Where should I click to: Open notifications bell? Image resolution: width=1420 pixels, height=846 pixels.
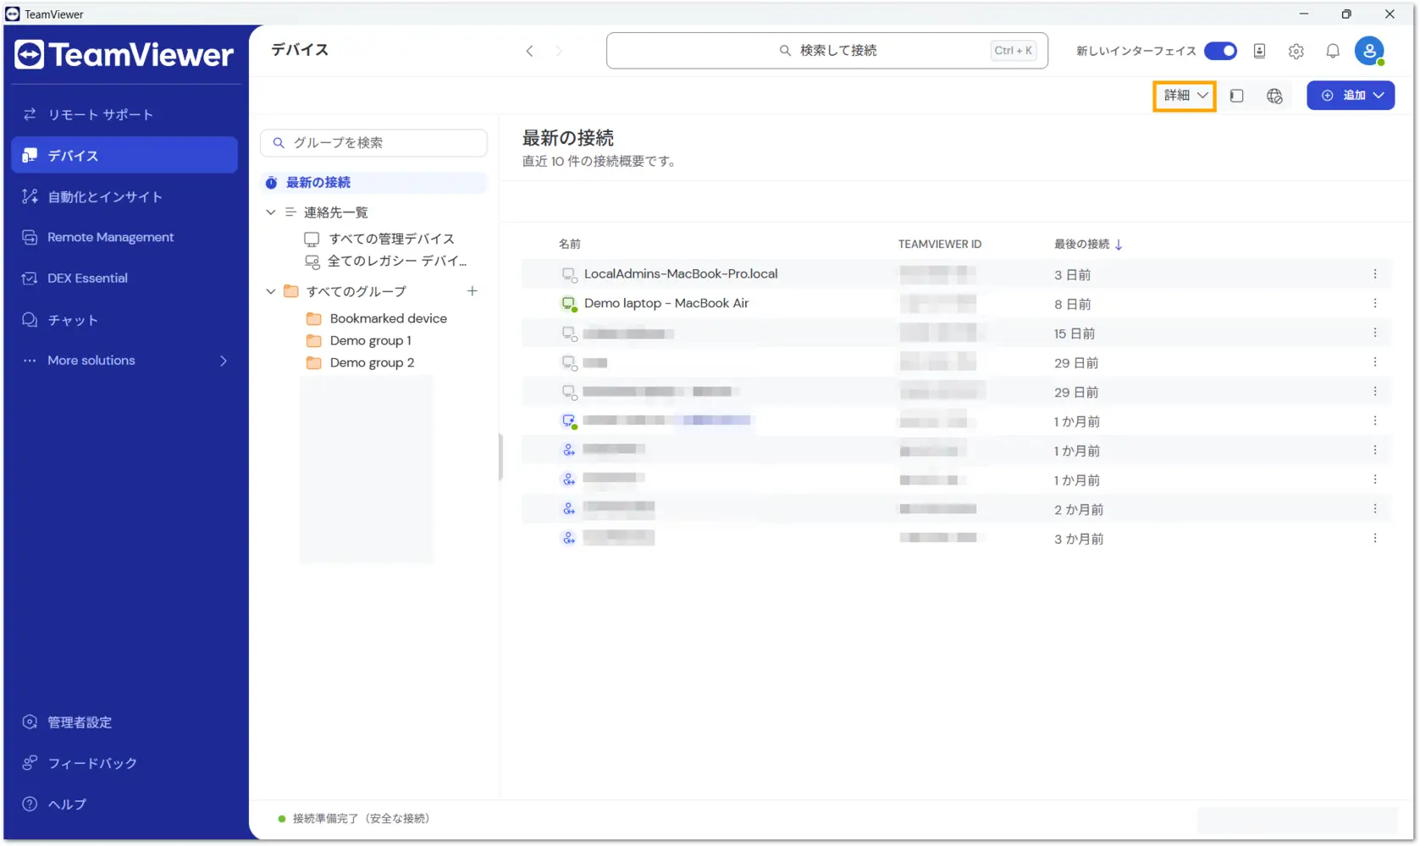[1333, 51]
